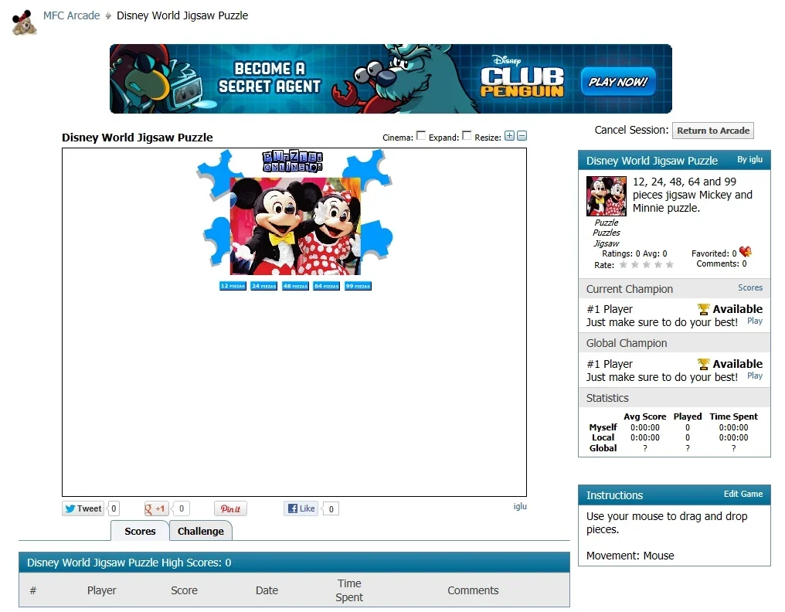Click the Puzzles tag link
The image size is (785, 612).
tap(607, 233)
